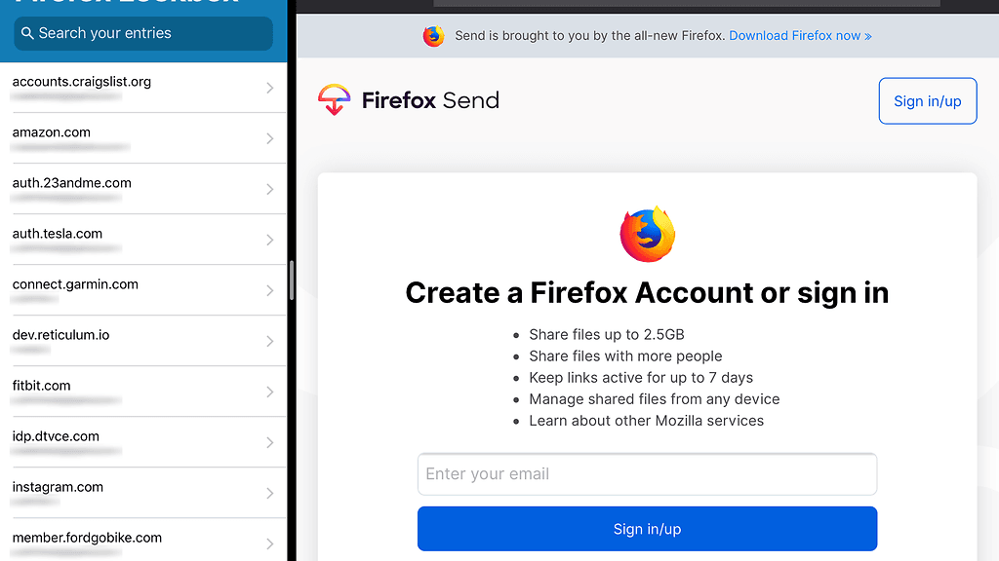
Task: Click the outlined Sign in/up header button
Action: click(x=927, y=101)
